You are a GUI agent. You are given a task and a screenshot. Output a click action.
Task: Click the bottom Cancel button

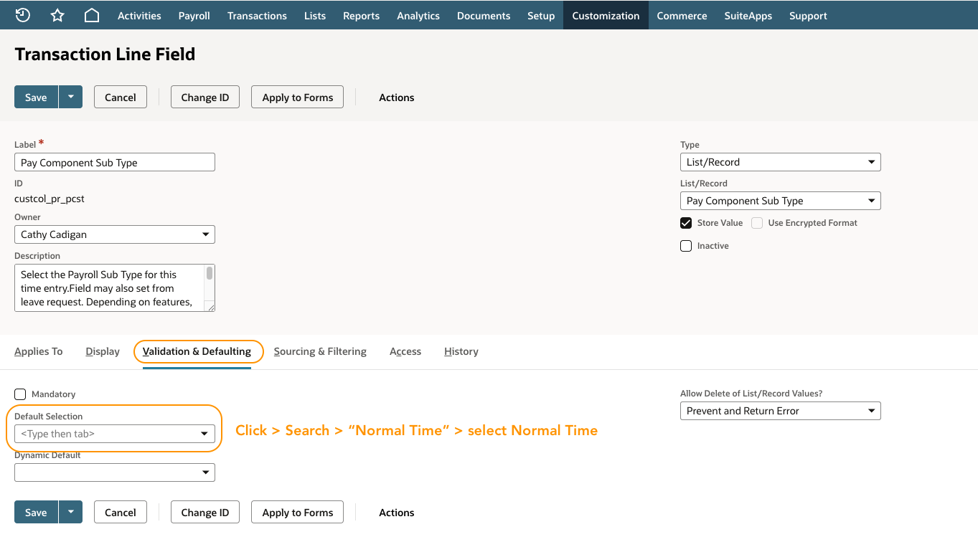point(121,512)
